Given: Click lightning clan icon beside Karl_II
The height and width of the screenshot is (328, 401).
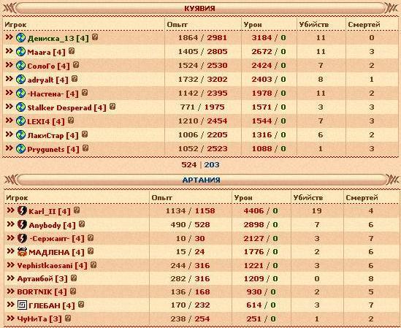Looking at the screenshot, I should click(22, 211).
